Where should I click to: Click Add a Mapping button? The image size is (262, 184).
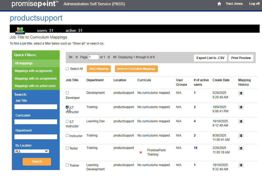99,69
